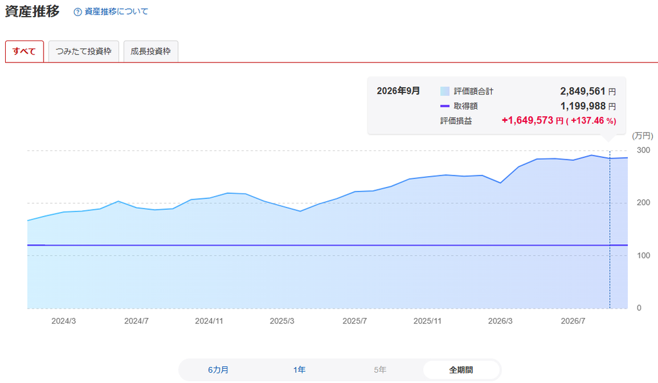Select the すべて tab
The image size is (658, 383).
pyautogui.click(x=24, y=51)
